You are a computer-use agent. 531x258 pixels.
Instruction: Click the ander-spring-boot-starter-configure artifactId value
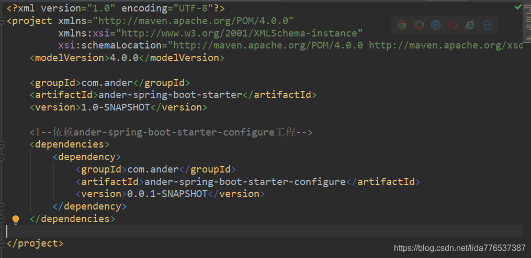(x=245, y=182)
